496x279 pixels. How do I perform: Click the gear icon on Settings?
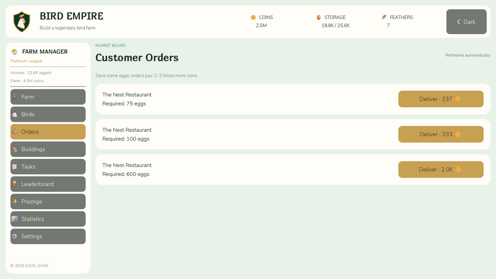click(14, 236)
